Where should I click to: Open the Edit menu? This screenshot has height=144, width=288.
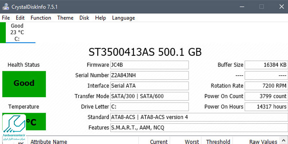(20, 18)
